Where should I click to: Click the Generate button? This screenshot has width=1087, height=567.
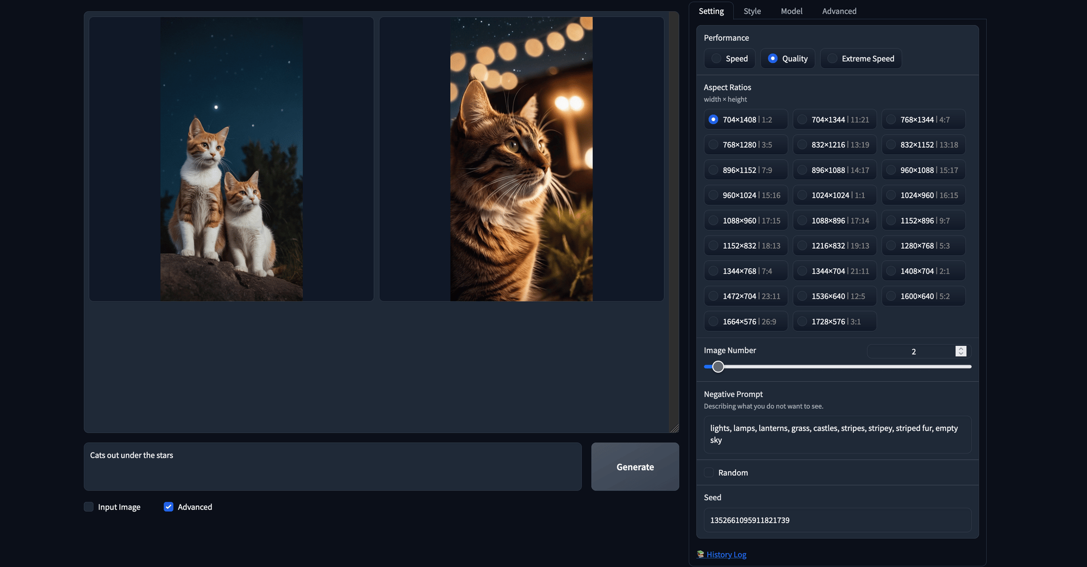[x=635, y=467]
